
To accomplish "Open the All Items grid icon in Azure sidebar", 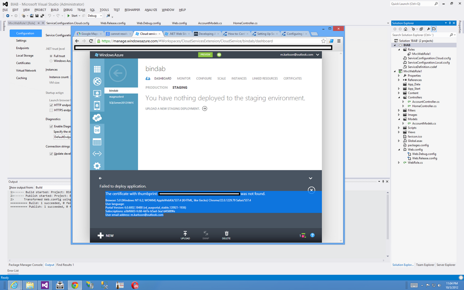I will click(x=97, y=69).
